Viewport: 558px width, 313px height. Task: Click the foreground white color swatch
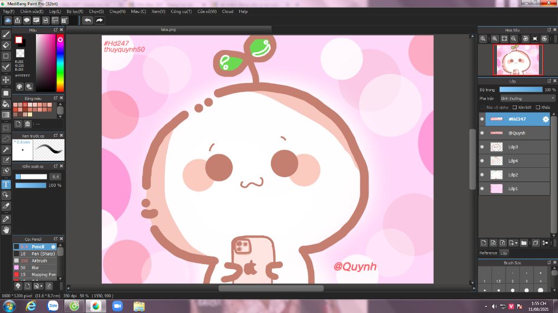point(19,40)
